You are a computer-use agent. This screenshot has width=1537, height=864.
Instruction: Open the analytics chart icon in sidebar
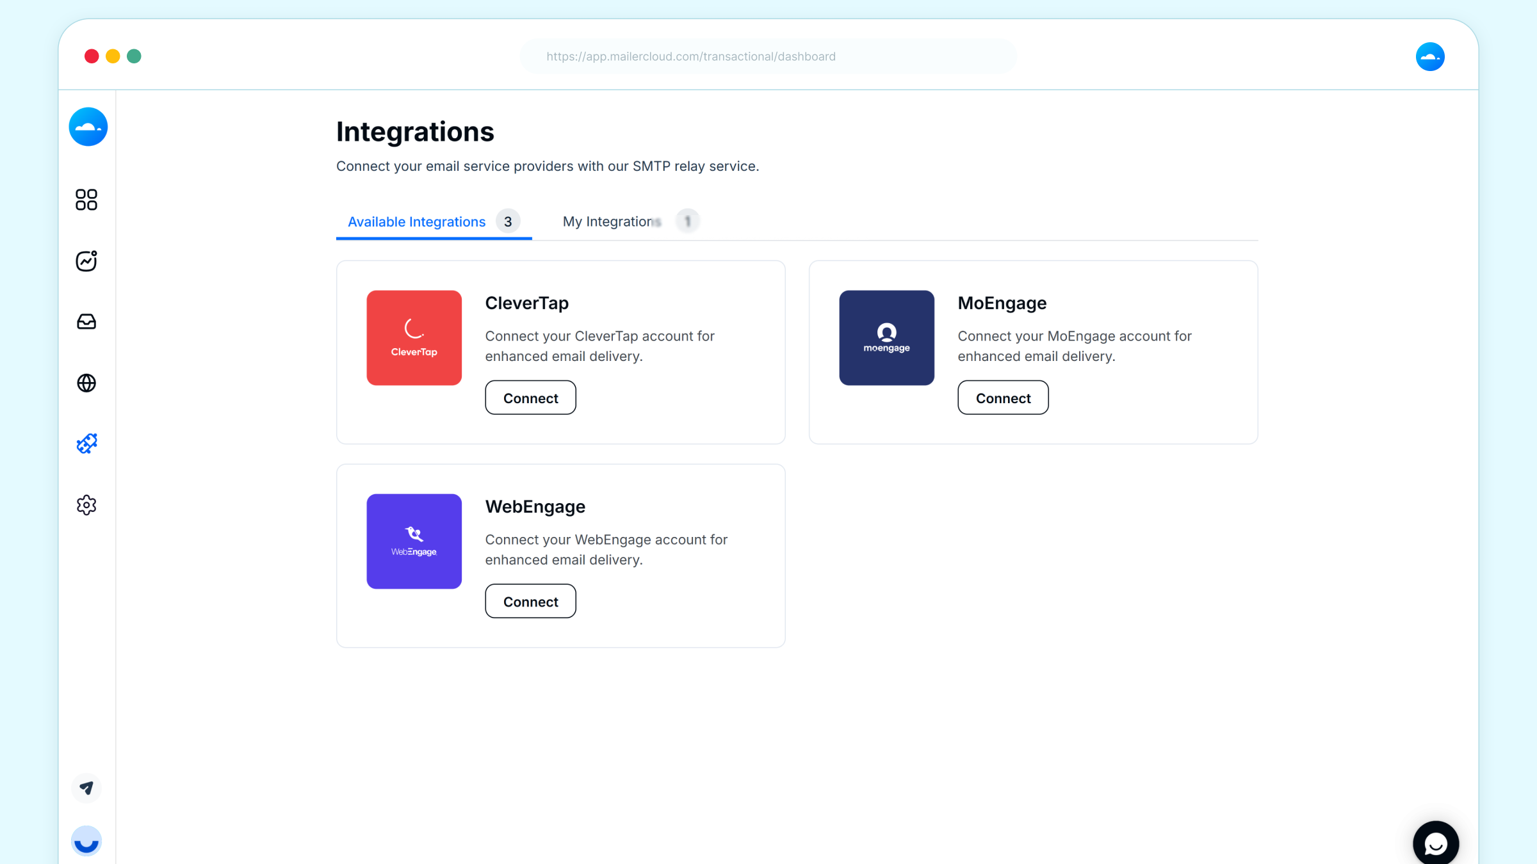point(86,260)
